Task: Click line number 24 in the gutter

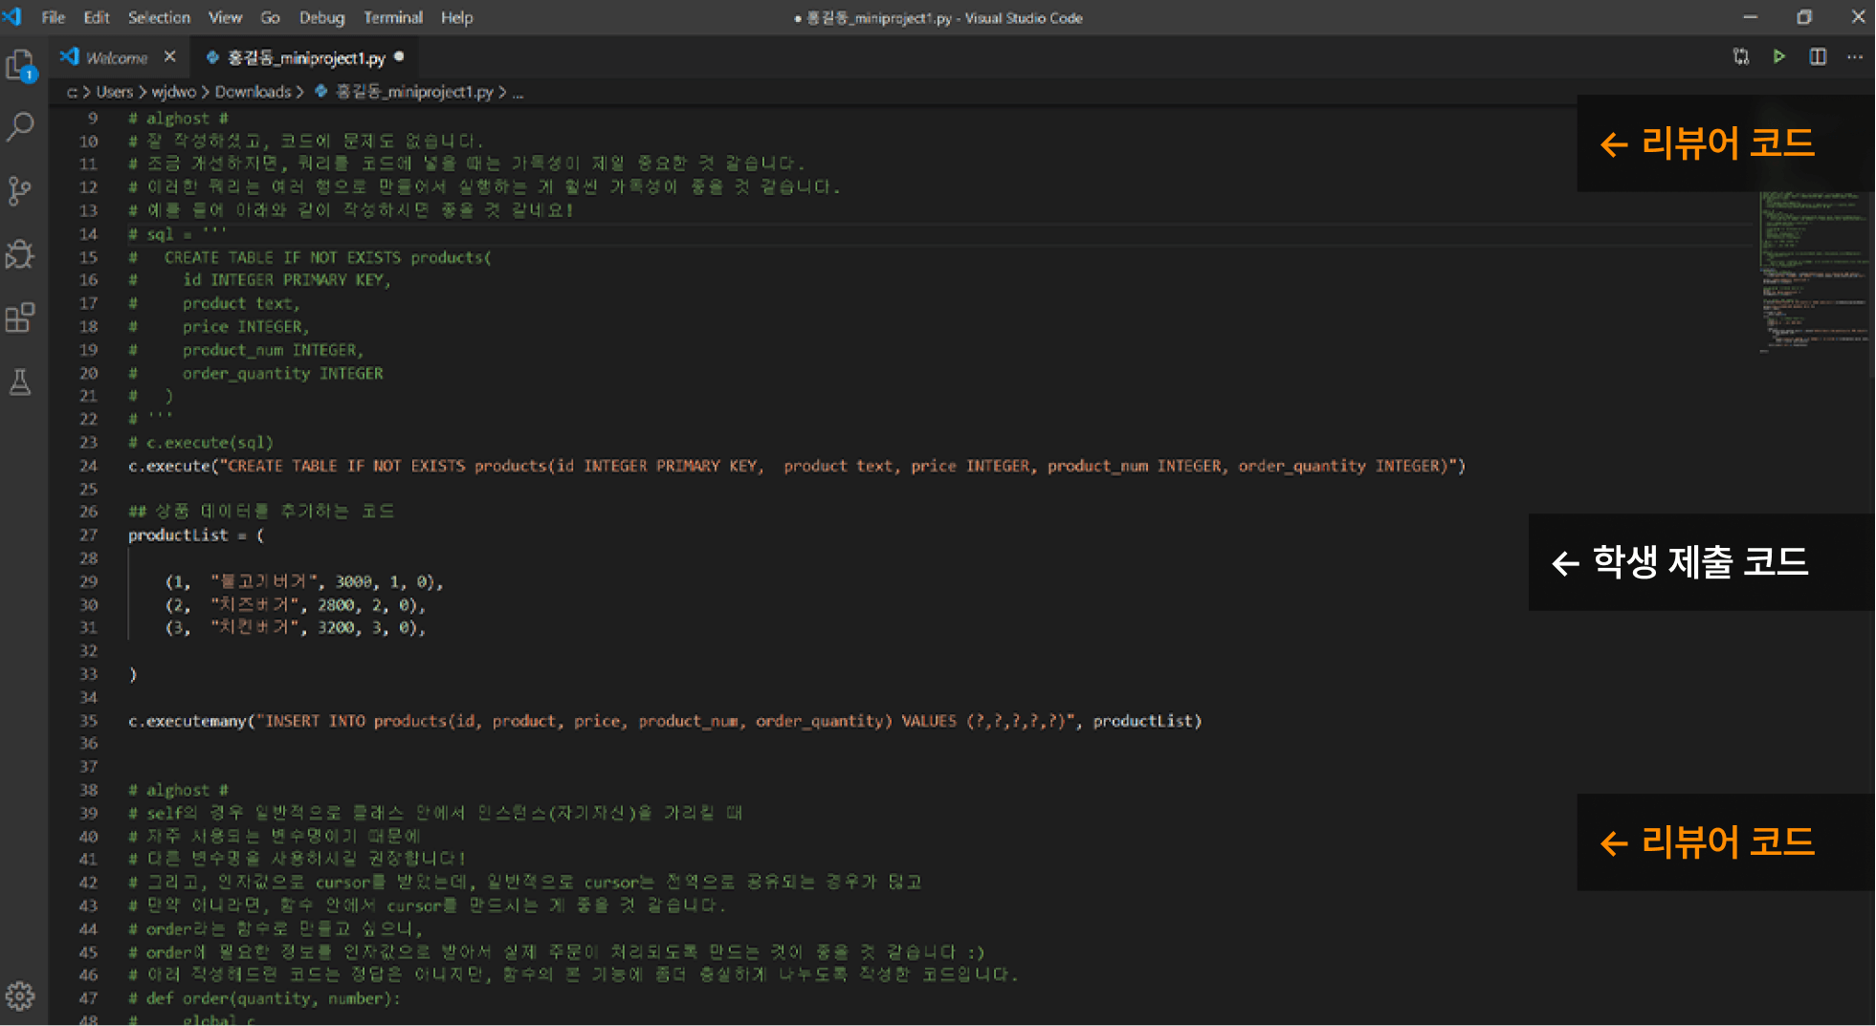Action: [89, 466]
